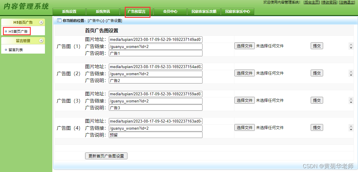Submit 广告图(1) with its 提交 button
Viewport: 358px width, 172px height.
pos(317,46)
